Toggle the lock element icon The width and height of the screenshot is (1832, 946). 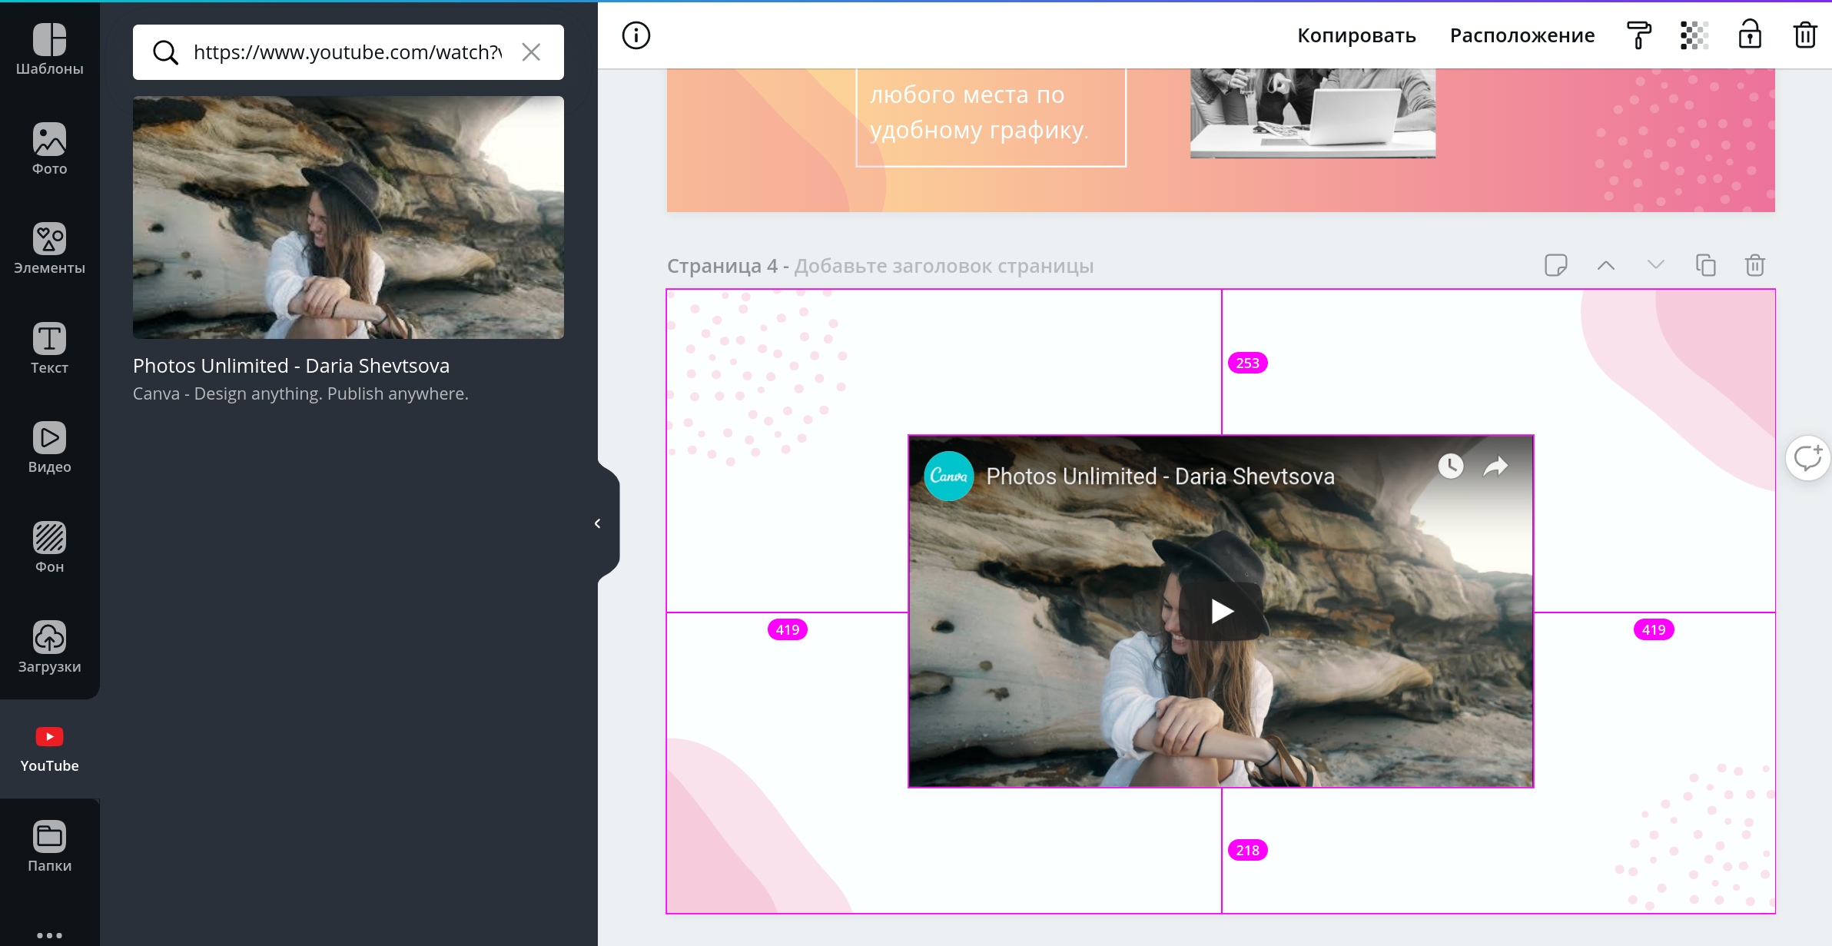[x=1750, y=35]
